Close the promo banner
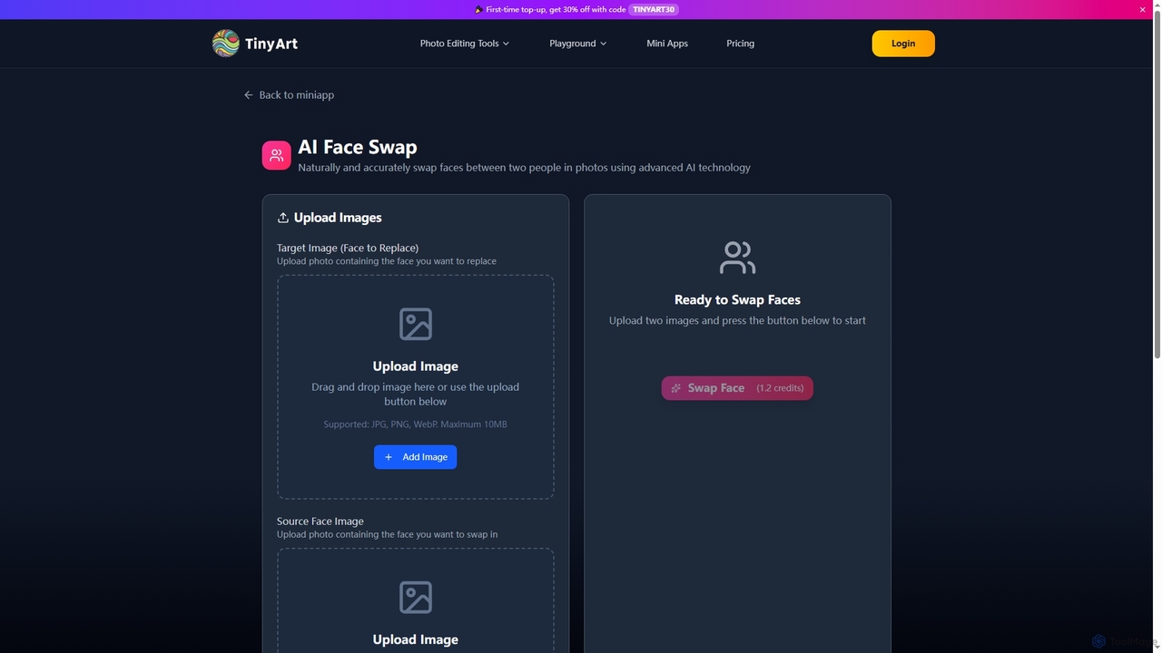Screen dimensions: 1162x653 point(1142,9)
